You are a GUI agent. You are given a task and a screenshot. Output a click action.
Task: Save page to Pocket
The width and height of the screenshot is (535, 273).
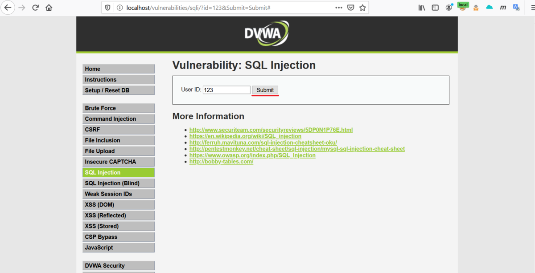pyautogui.click(x=351, y=8)
